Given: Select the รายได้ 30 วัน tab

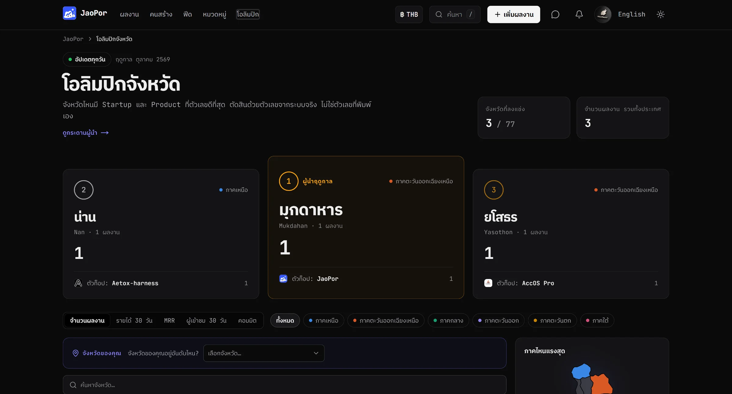Looking at the screenshot, I should click(134, 321).
